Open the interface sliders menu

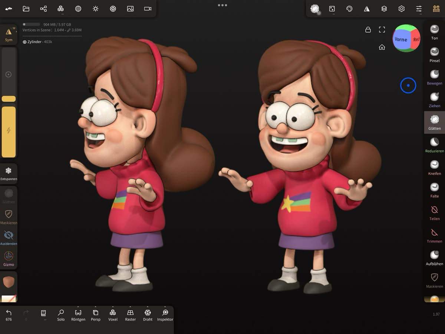419,9
